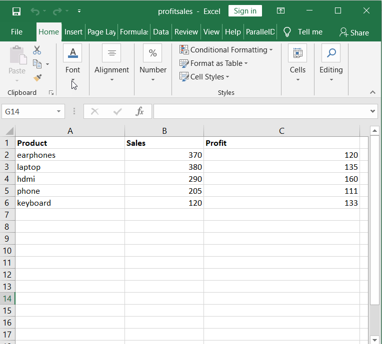Click the vertical scrollbar thumb
This screenshot has width=382, height=344.
pyautogui.click(x=374, y=220)
